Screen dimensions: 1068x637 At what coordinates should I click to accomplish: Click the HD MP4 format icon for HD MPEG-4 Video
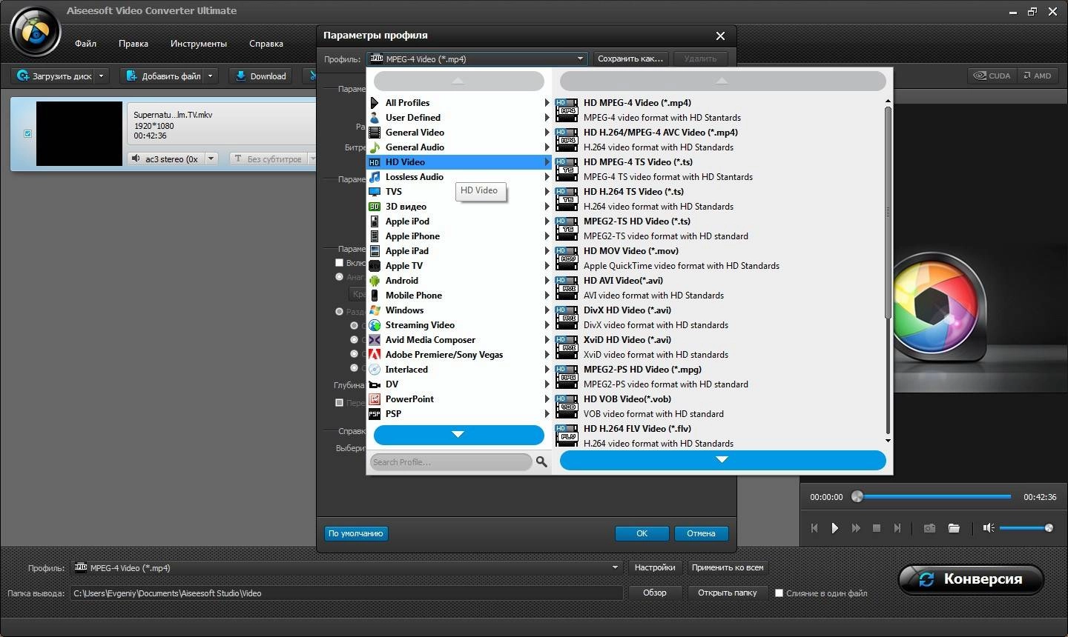567,110
